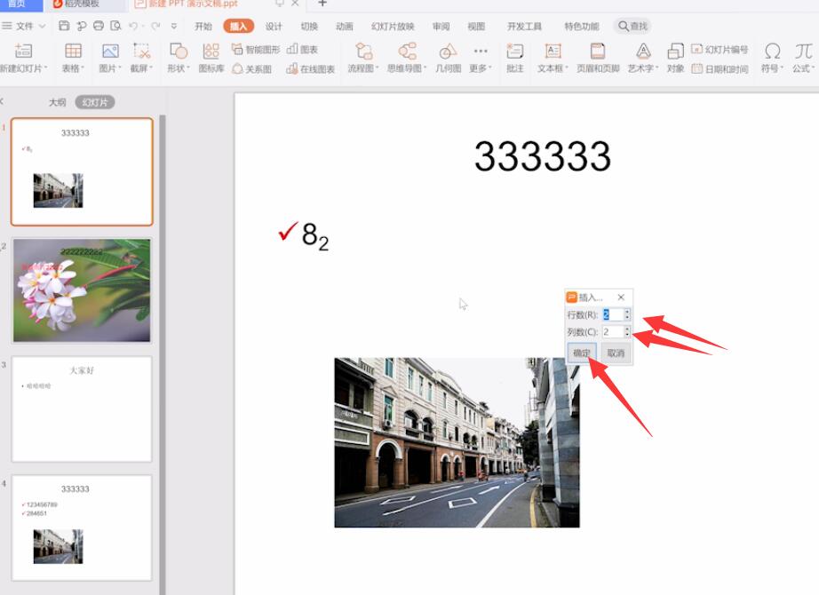The height and width of the screenshot is (595, 819).
Task: Click the 行数 rows input field
Action: (612, 314)
